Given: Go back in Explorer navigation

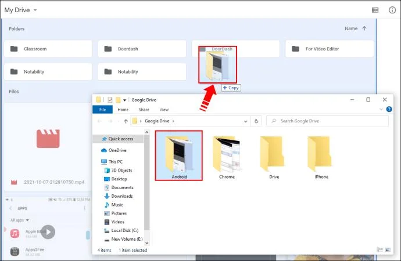Looking at the screenshot, I should pyautogui.click(x=99, y=121).
